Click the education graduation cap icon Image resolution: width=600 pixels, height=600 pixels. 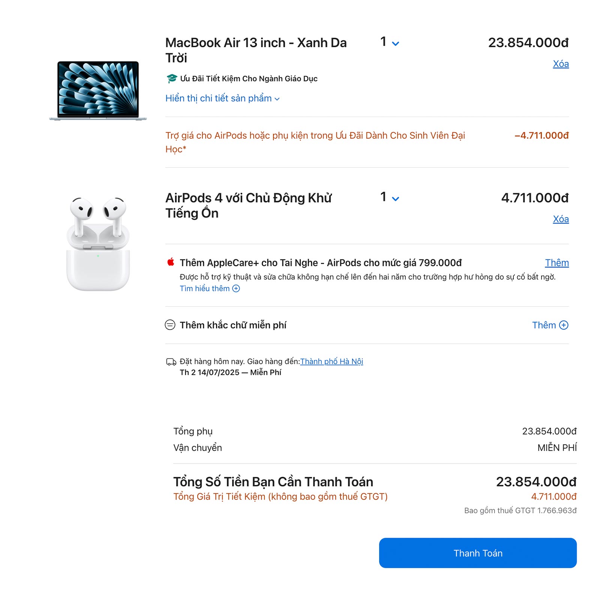(x=172, y=78)
